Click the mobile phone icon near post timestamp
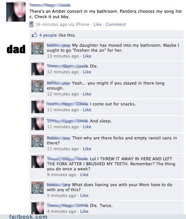Viewport: 186px width, 219px height. tap(31, 24)
